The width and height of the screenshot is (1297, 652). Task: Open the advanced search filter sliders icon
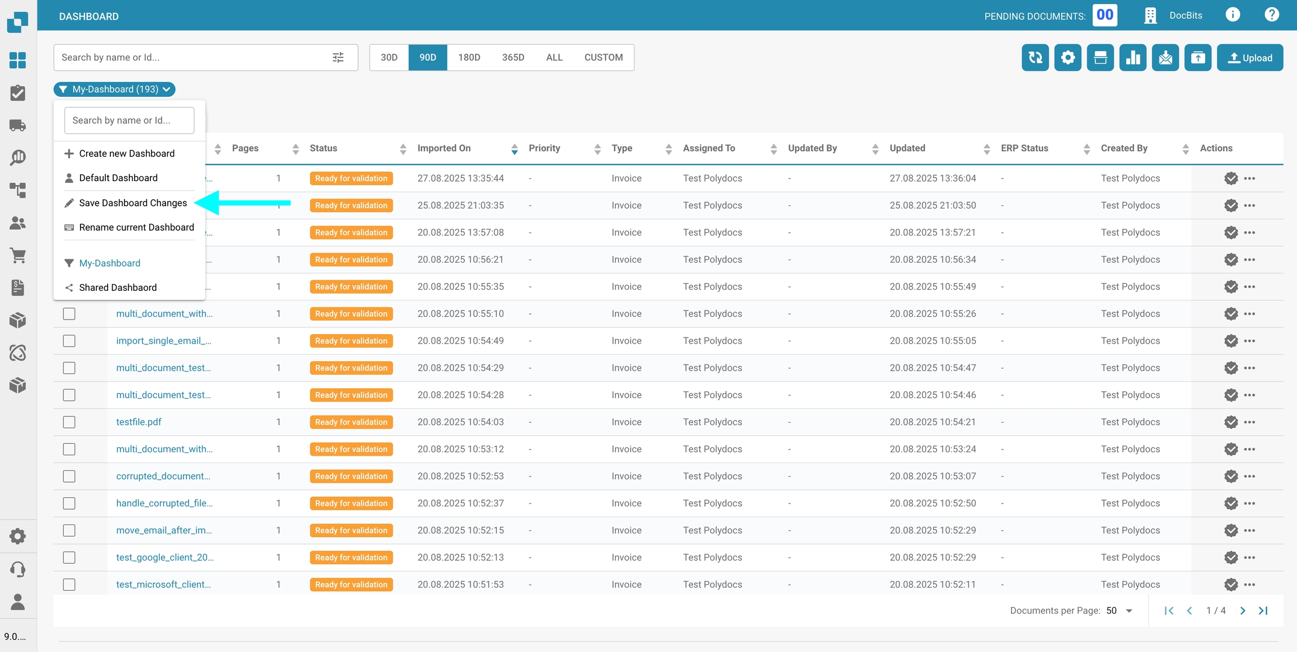point(338,57)
